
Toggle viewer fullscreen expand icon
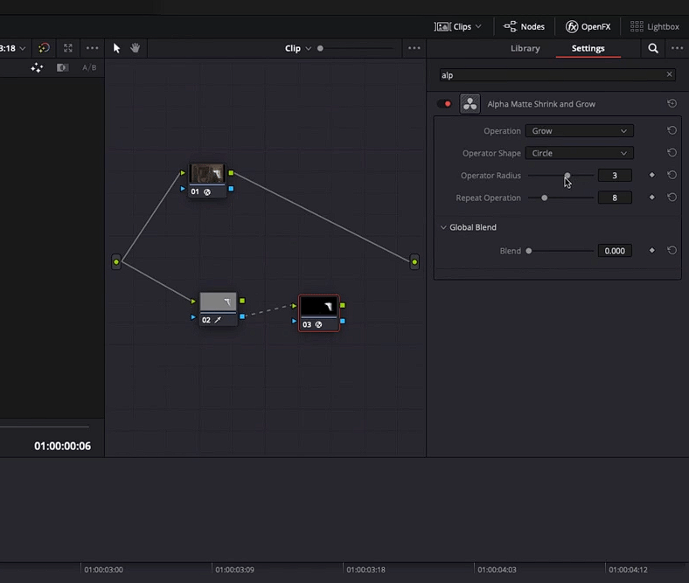[68, 48]
